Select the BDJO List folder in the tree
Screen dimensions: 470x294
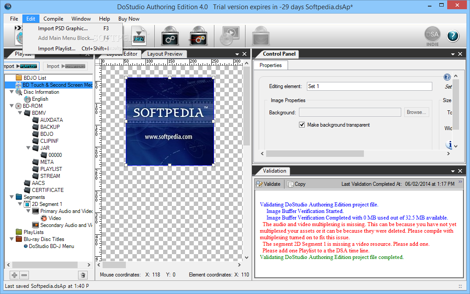click(x=31, y=78)
